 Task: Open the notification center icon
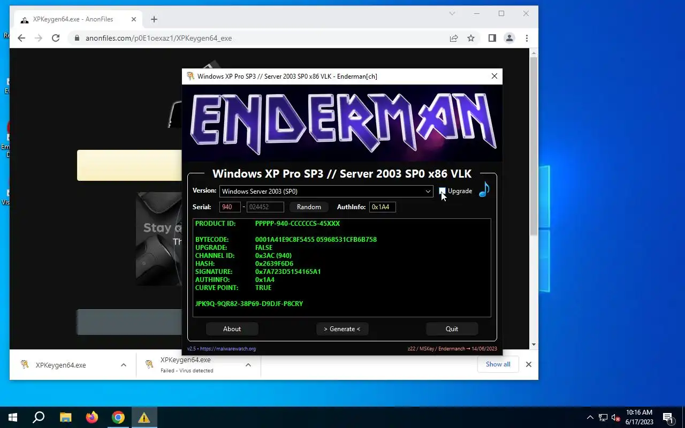point(668,417)
